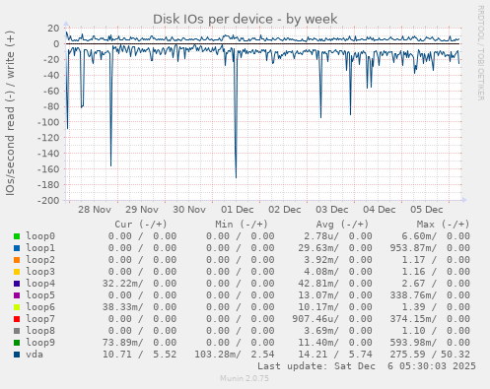Click the Min (-/+) column header

(242, 225)
